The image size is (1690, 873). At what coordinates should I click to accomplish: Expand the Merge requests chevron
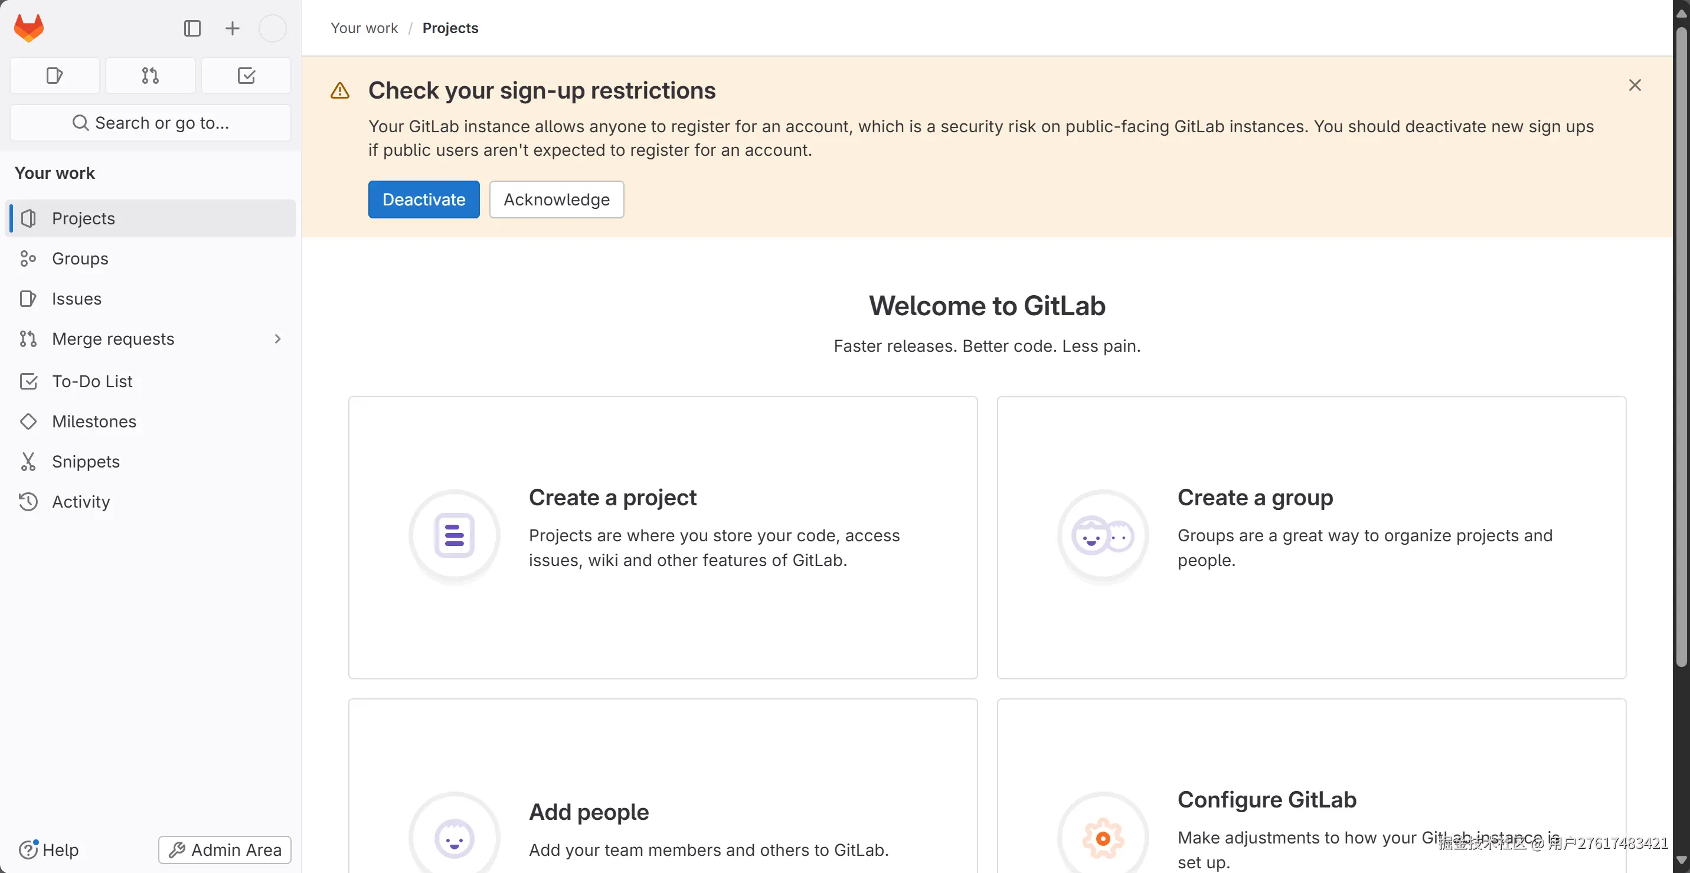tap(277, 338)
